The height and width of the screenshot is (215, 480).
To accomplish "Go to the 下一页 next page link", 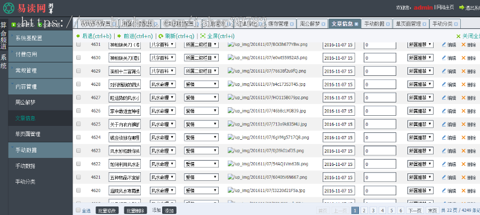I will pos(415,211).
